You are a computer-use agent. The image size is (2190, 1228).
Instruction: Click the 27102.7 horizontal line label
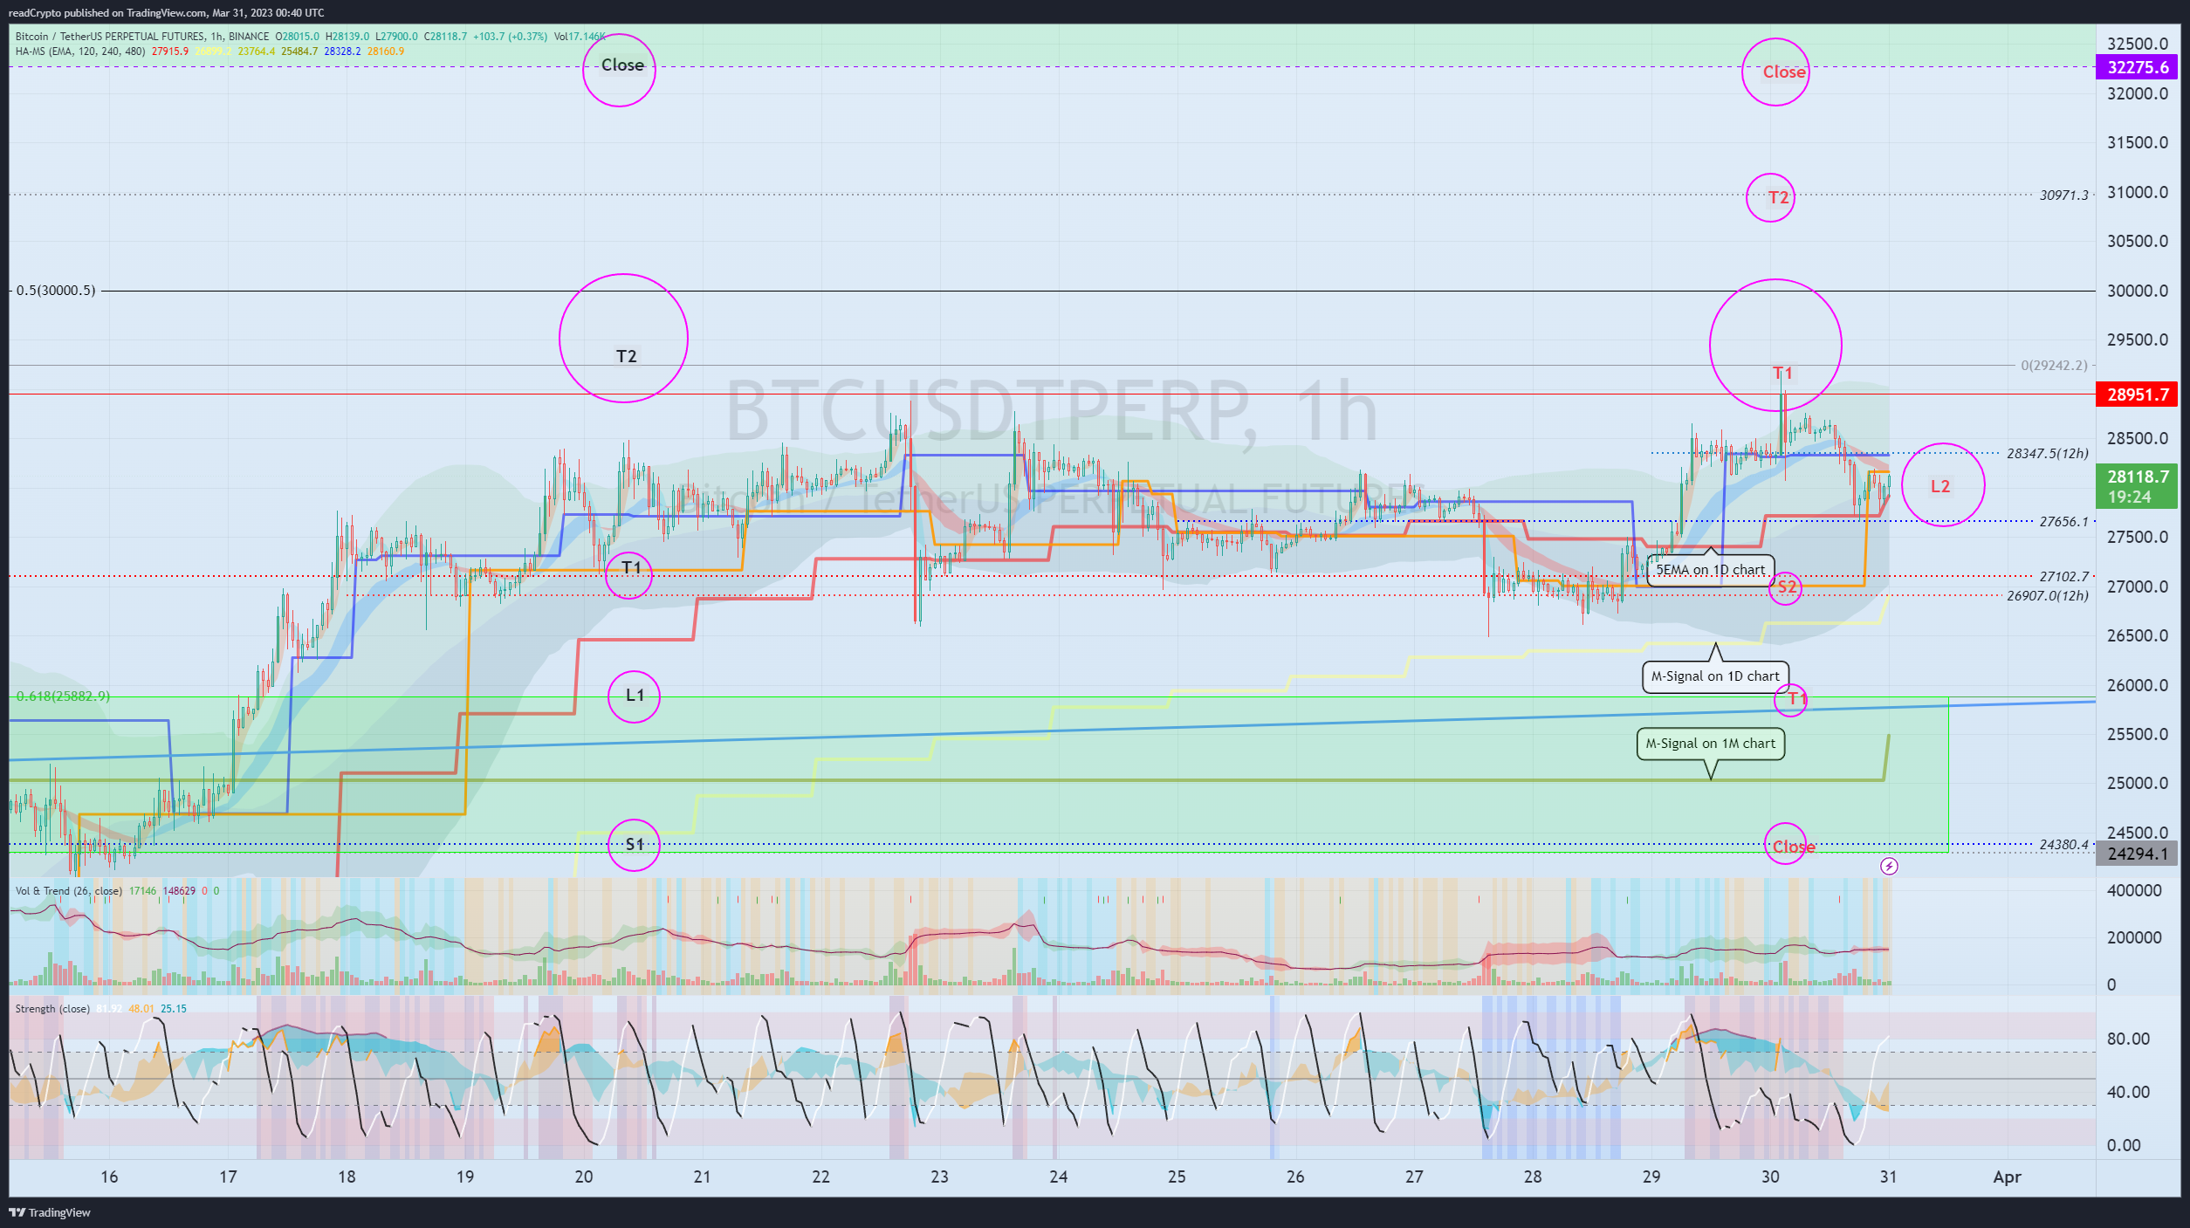pos(2063,576)
